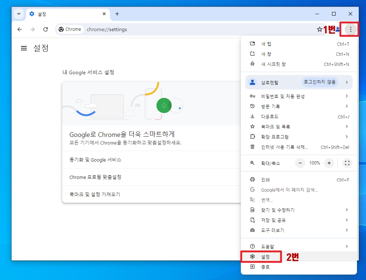The image size is (366, 280).
Task: Click the Chrome site info chip
Action: coord(70,29)
